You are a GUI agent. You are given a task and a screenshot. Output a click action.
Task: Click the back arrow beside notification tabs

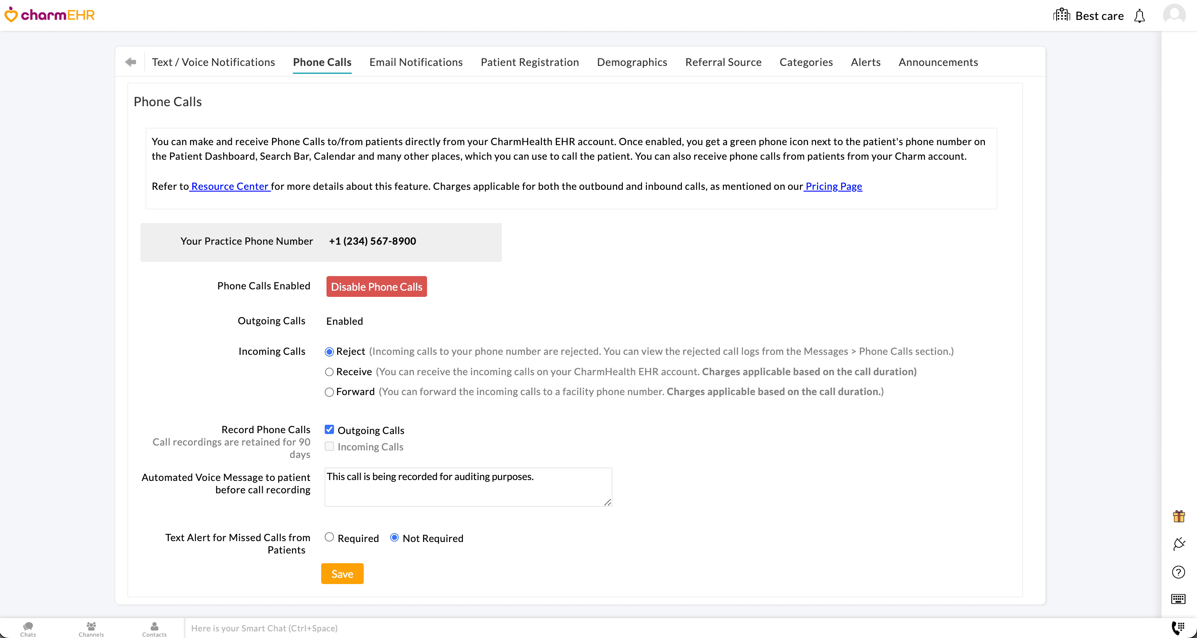(x=131, y=61)
